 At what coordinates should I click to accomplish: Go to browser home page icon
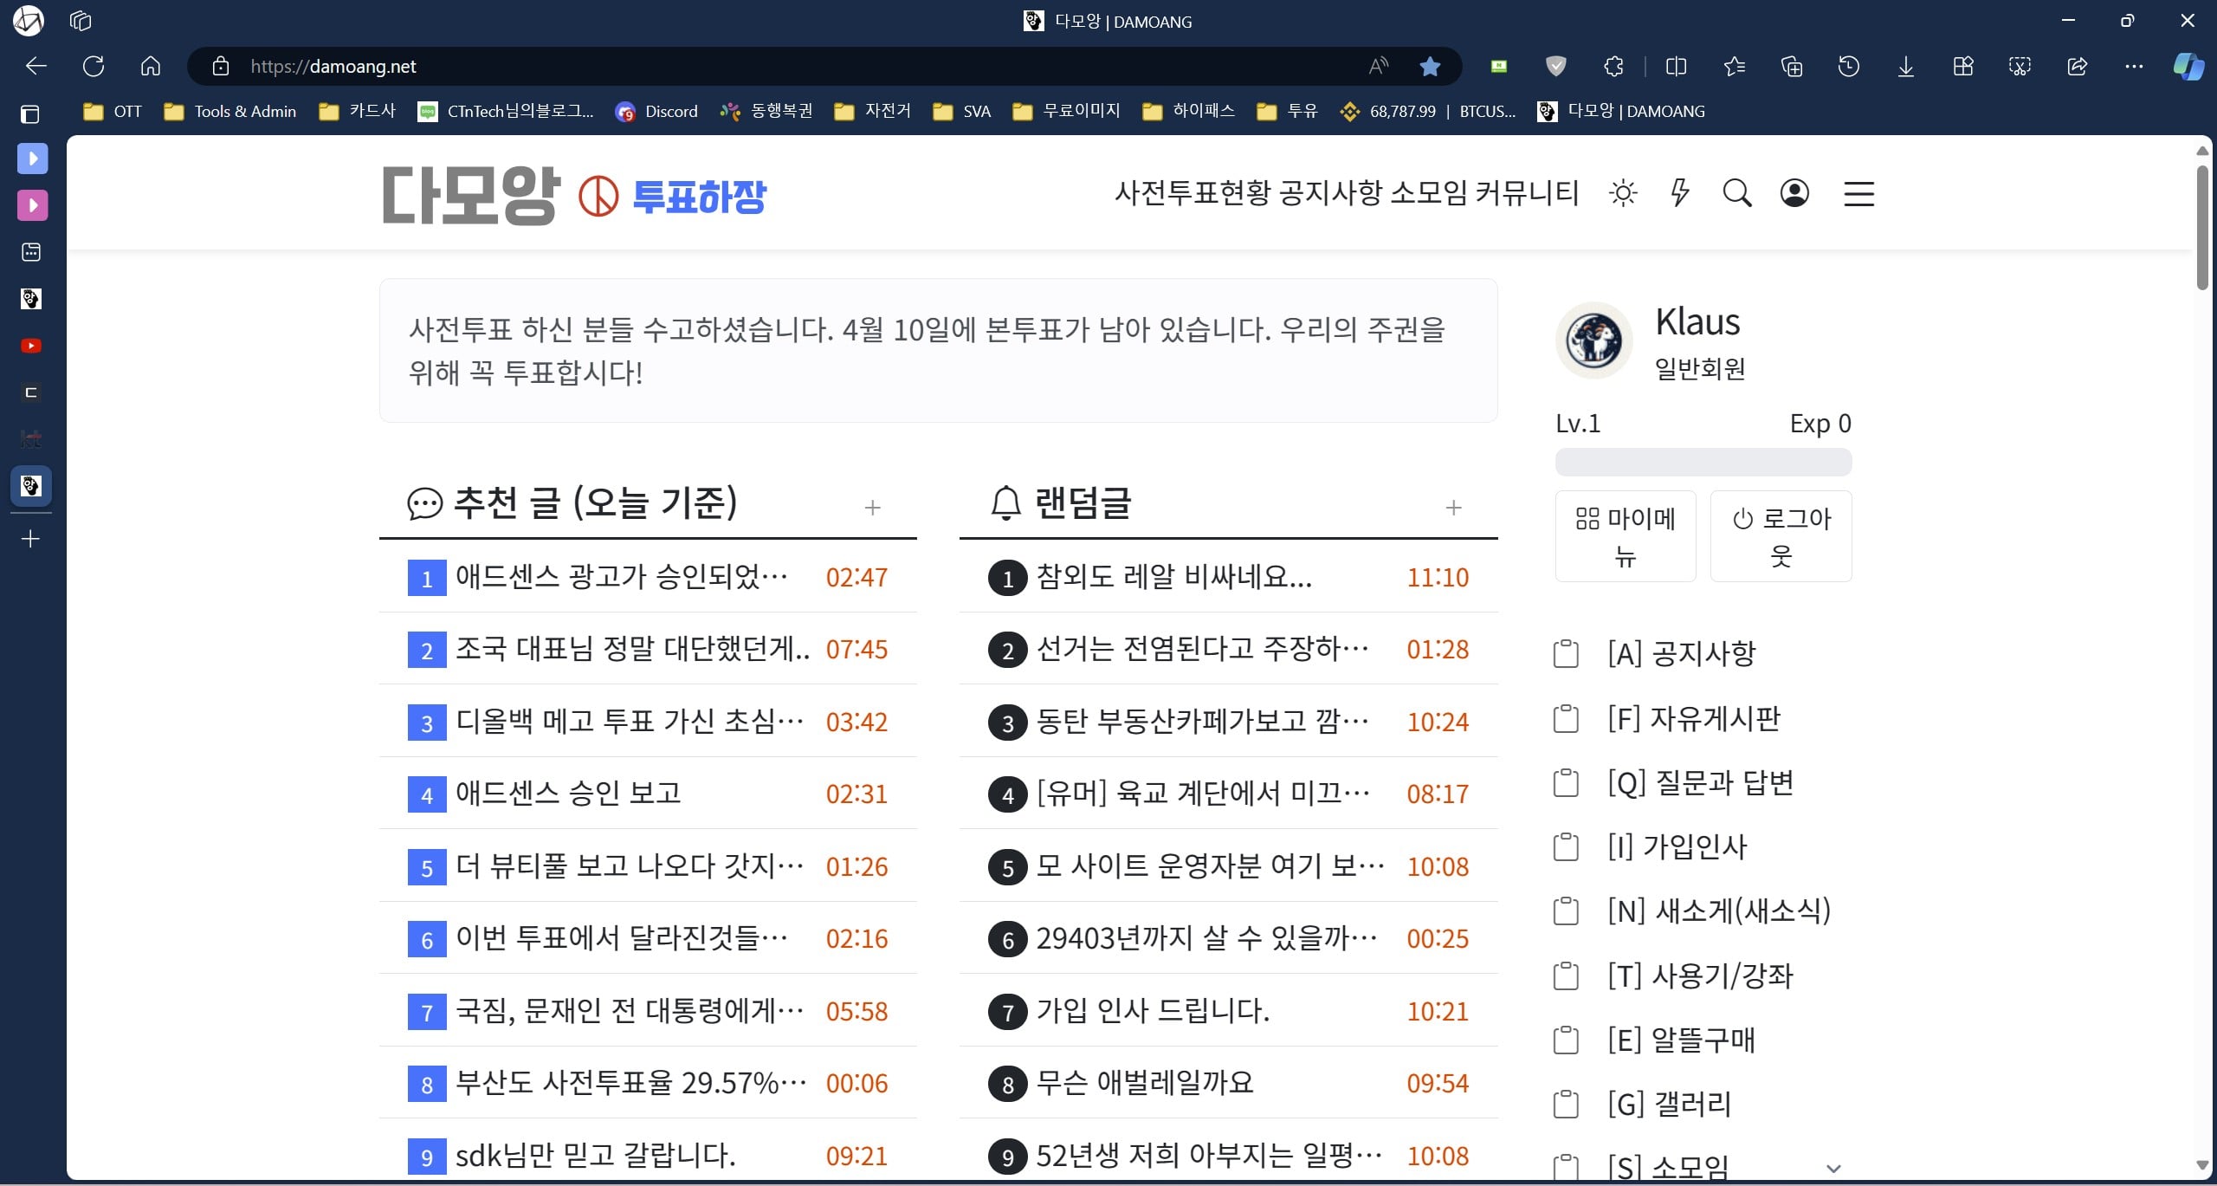151,66
